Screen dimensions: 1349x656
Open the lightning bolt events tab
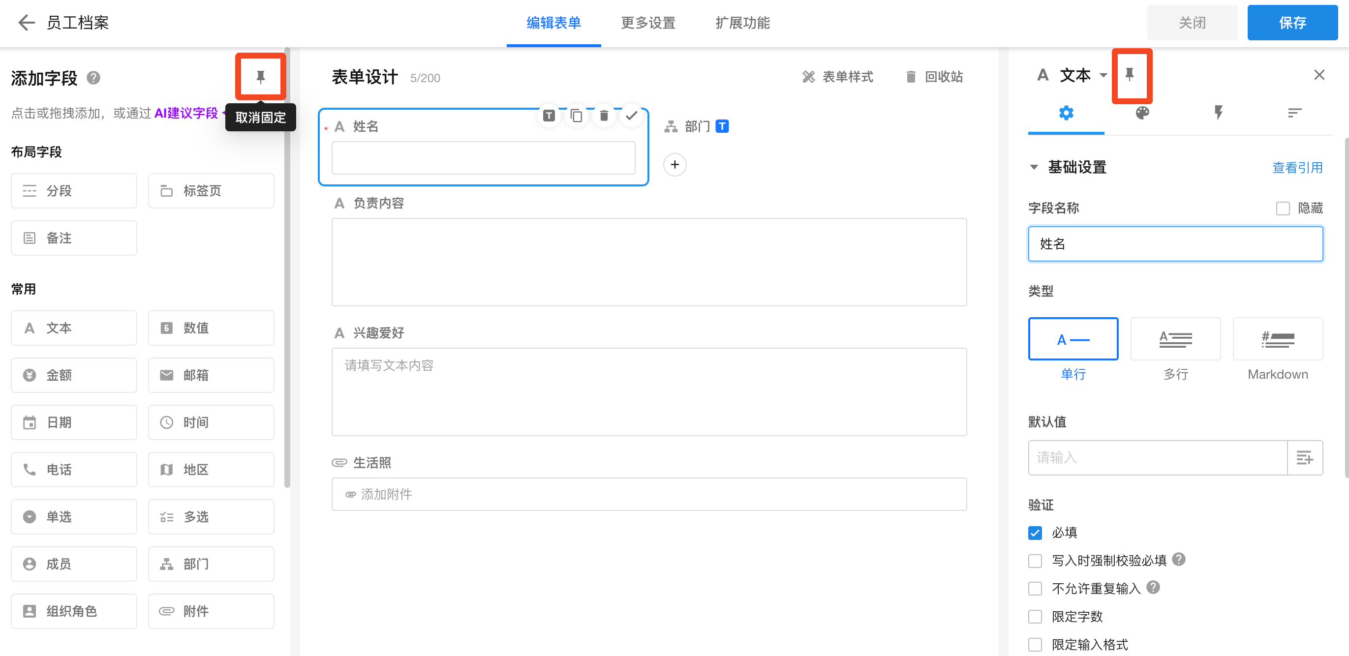coord(1219,113)
